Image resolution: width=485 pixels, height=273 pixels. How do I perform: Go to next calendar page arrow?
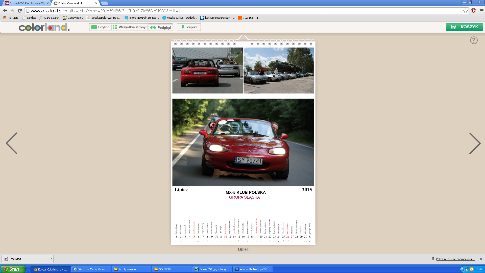tap(475, 143)
